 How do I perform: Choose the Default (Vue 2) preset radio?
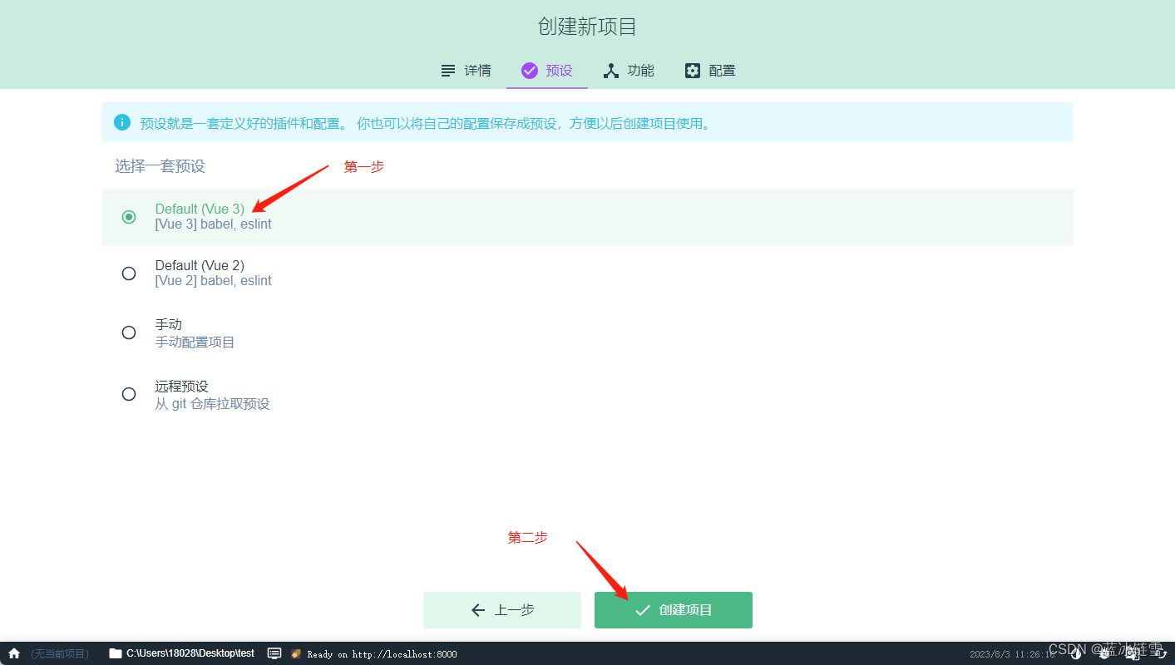(x=129, y=273)
